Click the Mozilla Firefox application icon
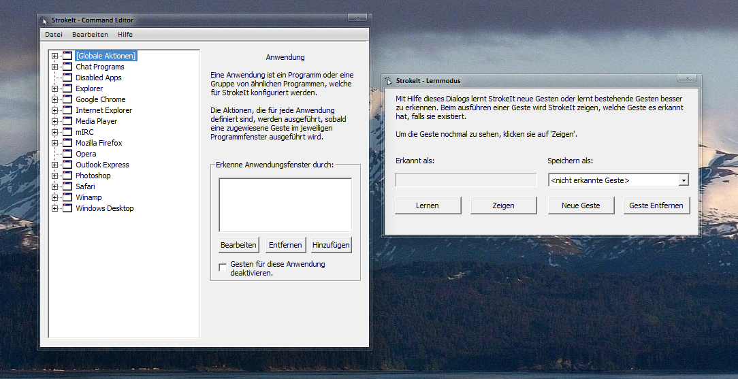 coord(67,143)
